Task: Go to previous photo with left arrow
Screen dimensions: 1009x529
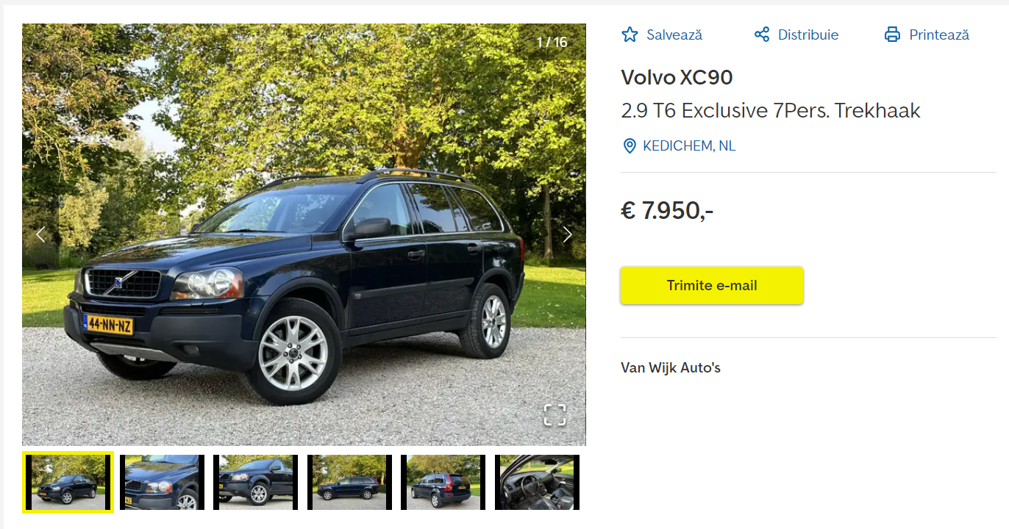Action: point(40,234)
